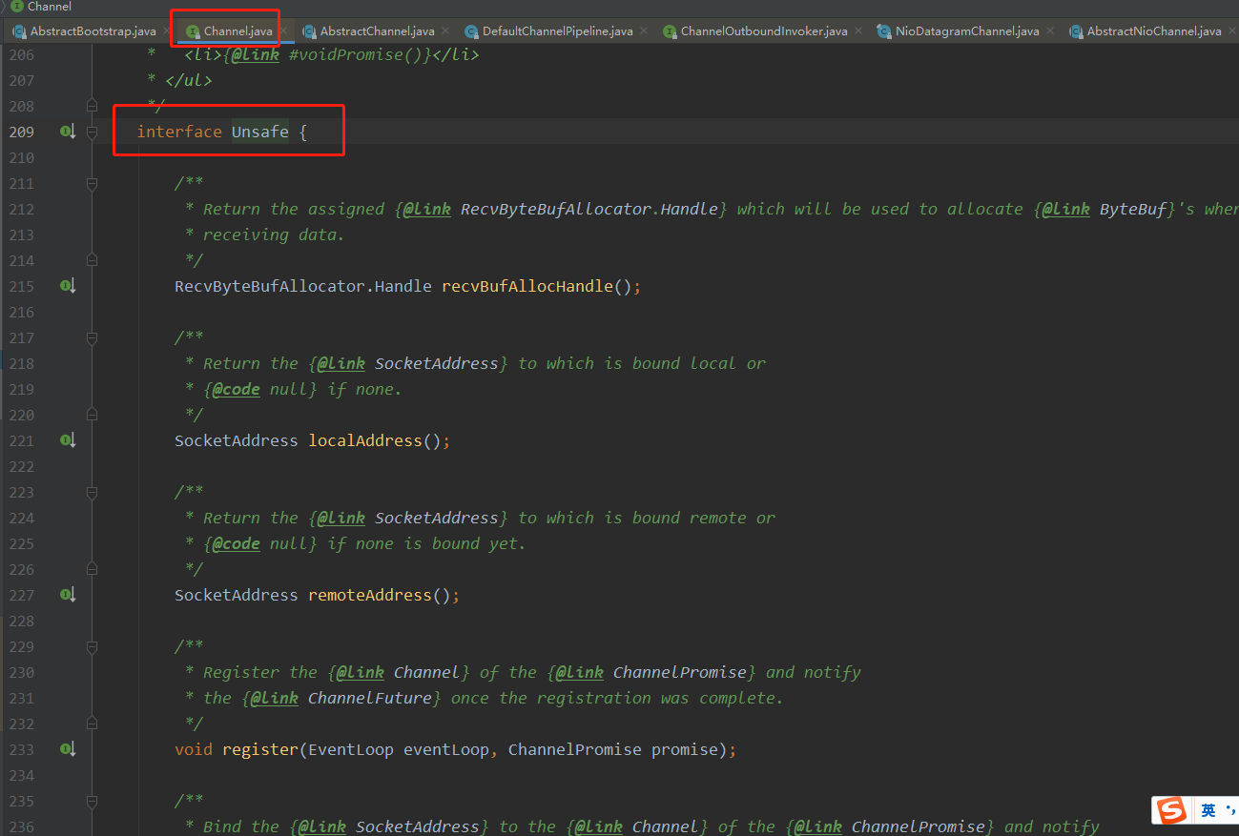
Task: Click implemented-marker icon beside register line 233
Action: (x=68, y=749)
